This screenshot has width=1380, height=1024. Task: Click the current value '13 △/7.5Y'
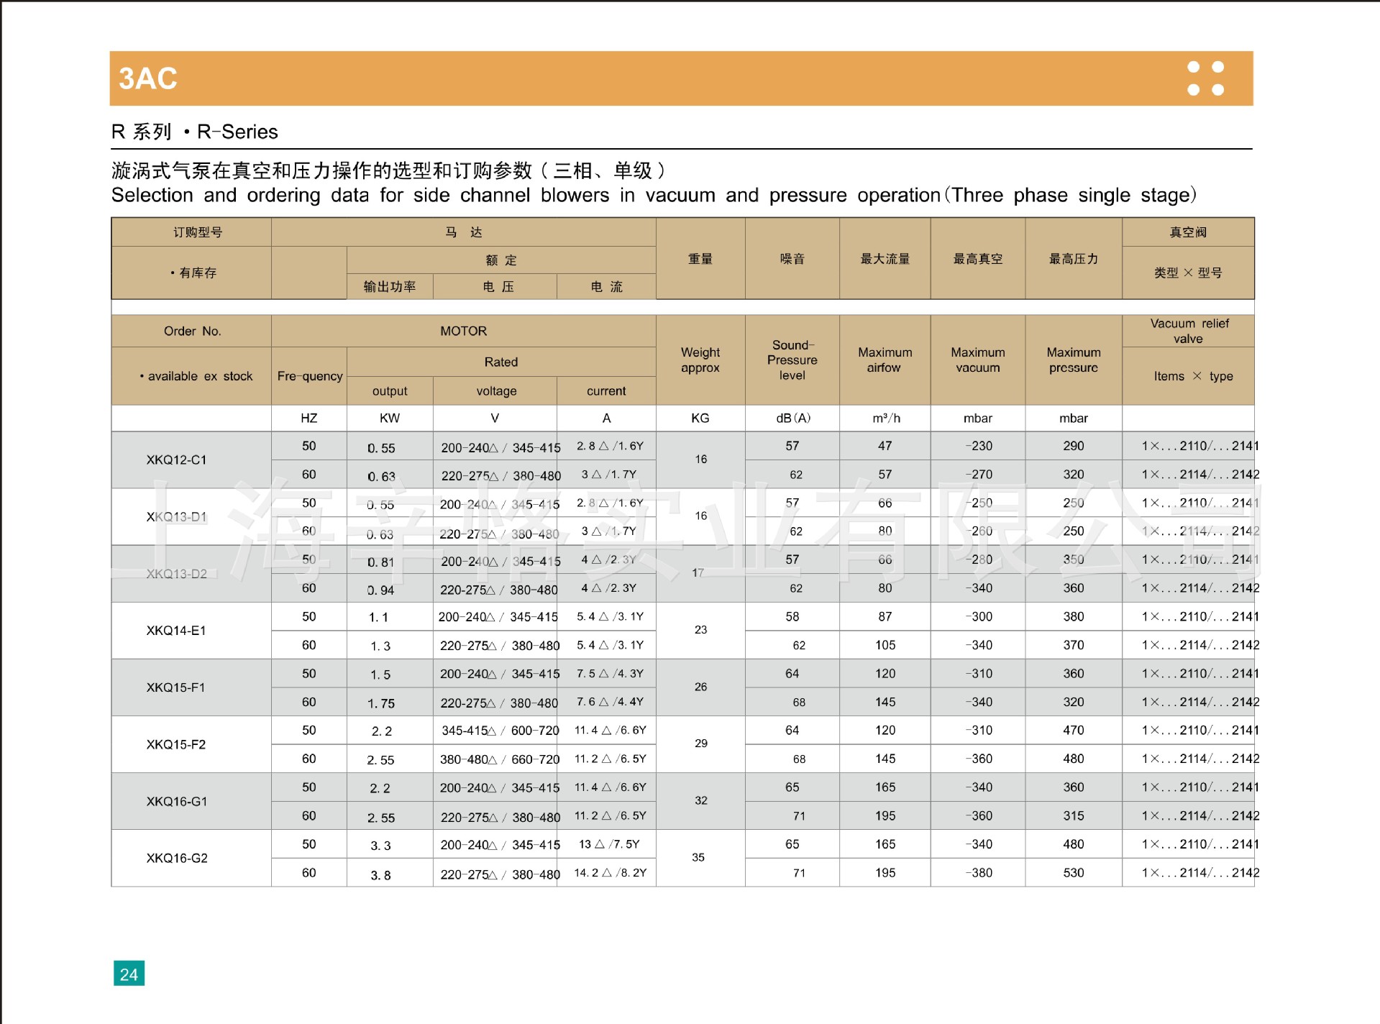tap(609, 844)
